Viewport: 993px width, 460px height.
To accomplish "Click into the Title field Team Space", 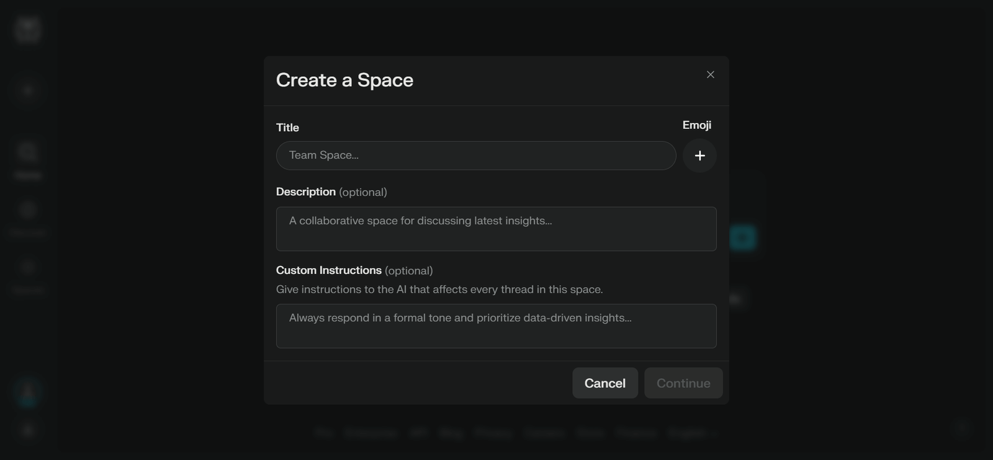I will click(476, 156).
